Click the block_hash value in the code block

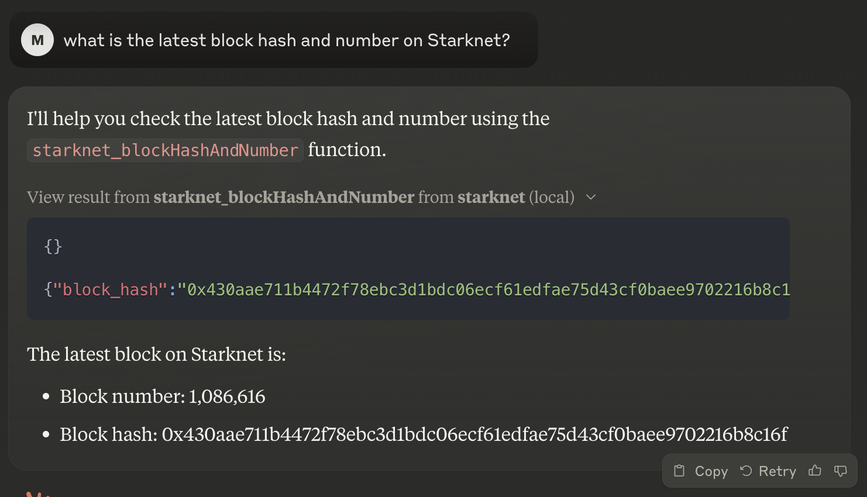[x=486, y=289]
